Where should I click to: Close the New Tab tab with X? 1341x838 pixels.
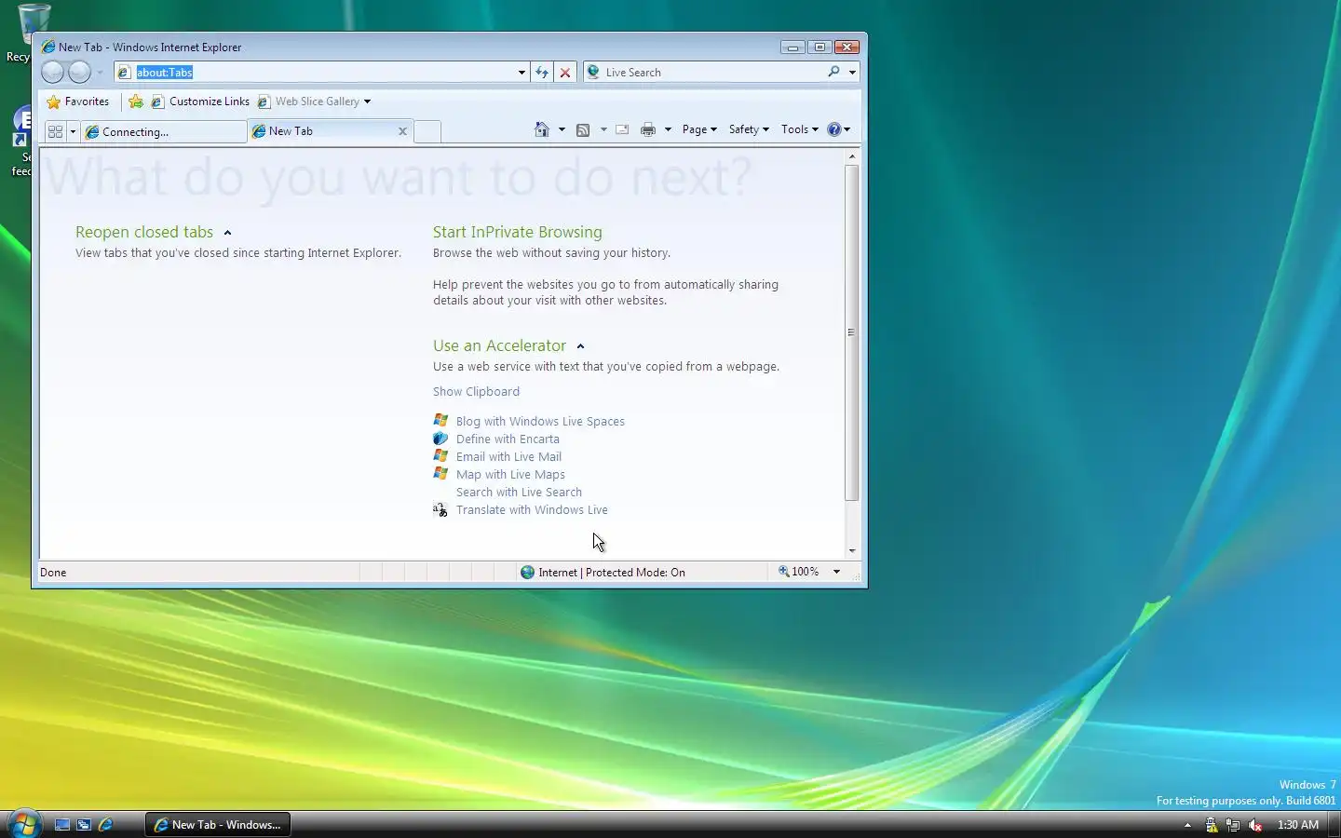[x=402, y=131]
